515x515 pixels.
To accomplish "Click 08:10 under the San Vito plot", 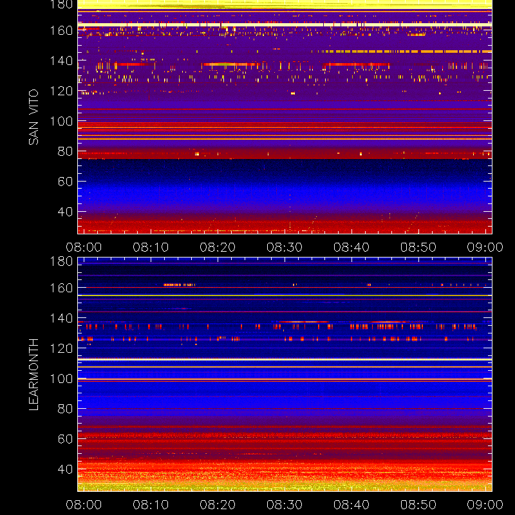I will [151, 247].
